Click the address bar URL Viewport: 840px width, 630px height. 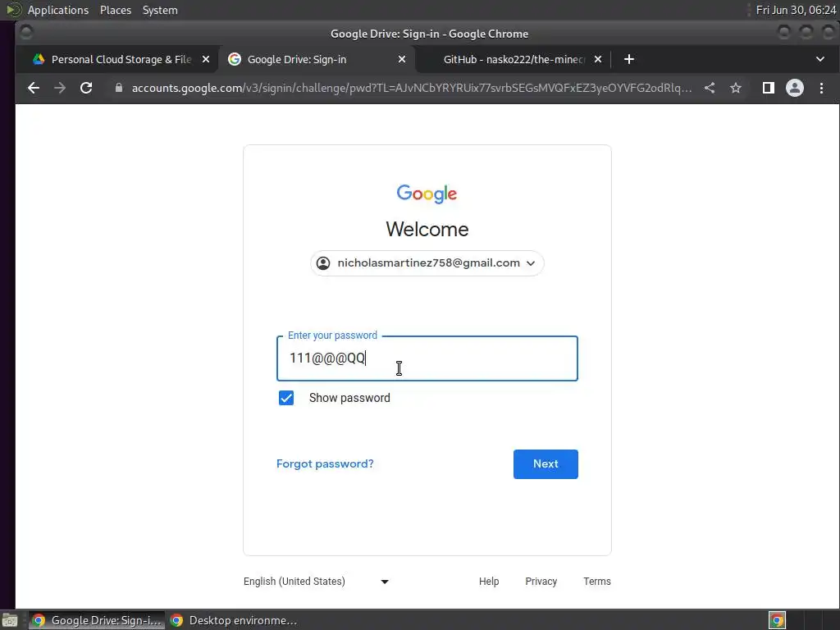coord(412,88)
